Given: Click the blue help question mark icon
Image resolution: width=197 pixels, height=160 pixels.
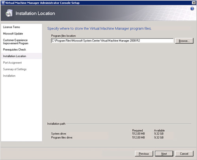Looking at the screenshot, I should pos(192,9).
